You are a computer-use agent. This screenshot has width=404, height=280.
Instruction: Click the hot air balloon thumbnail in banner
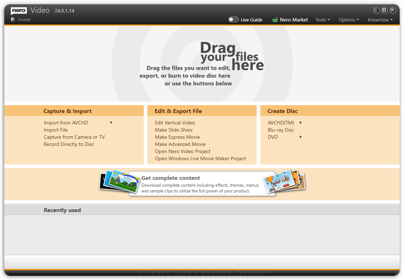(x=280, y=181)
